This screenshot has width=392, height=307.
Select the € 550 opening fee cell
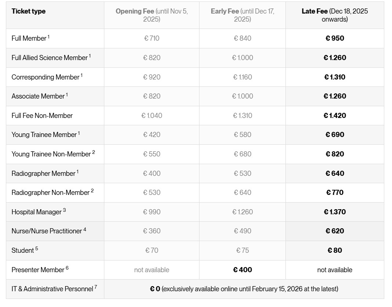tap(152, 154)
